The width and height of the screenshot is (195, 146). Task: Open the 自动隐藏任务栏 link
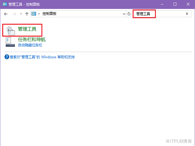tap(30, 45)
